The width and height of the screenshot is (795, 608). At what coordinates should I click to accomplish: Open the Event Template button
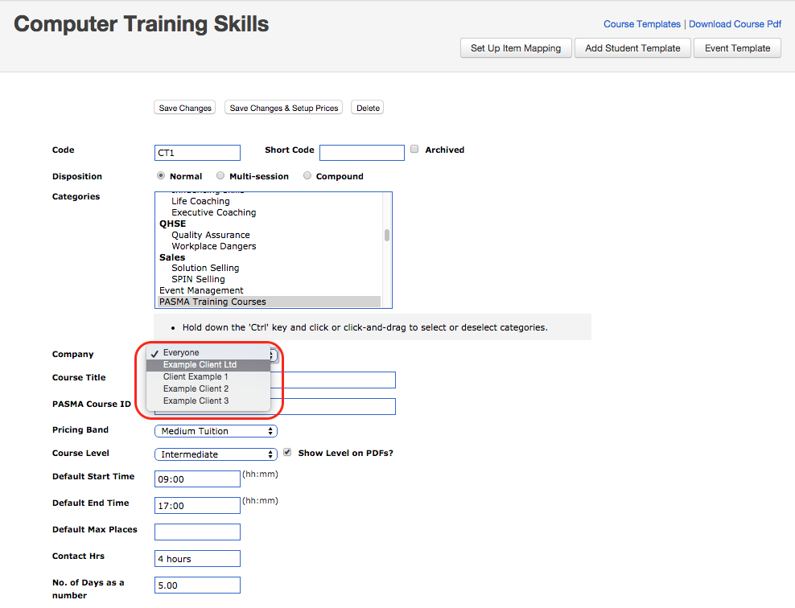(737, 48)
